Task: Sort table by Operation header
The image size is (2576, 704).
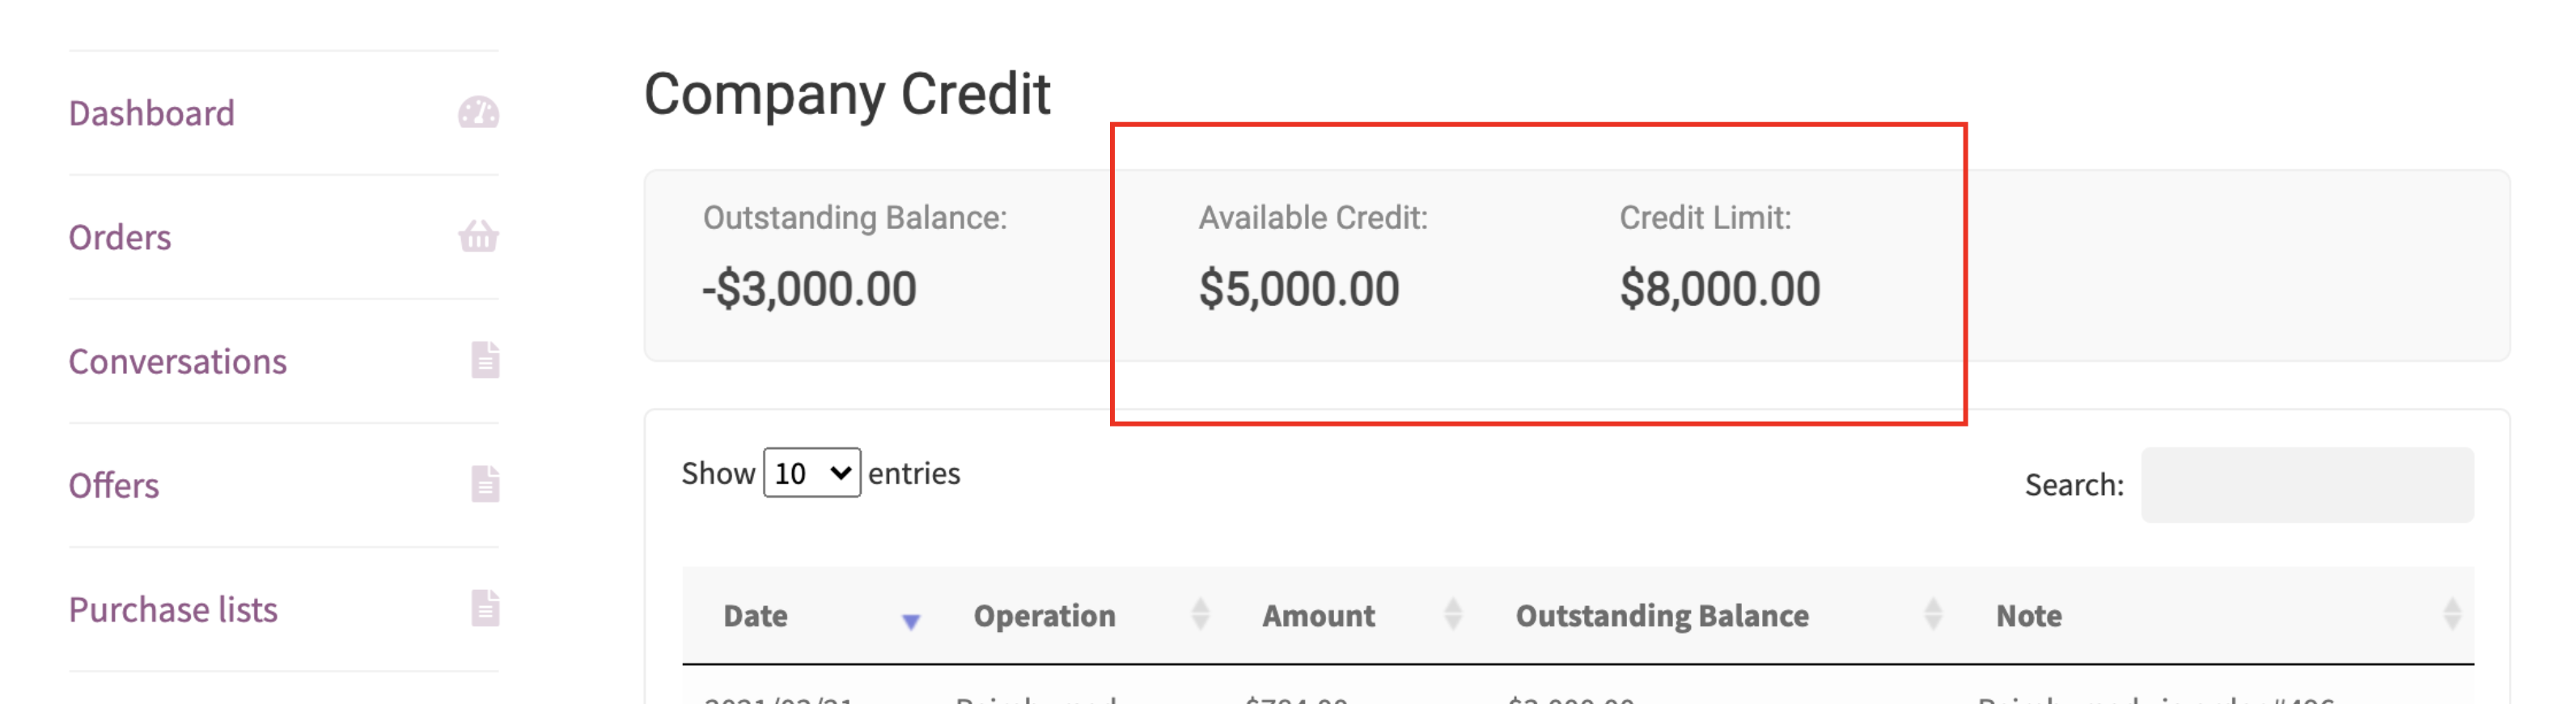Action: (x=1044, y=616)
